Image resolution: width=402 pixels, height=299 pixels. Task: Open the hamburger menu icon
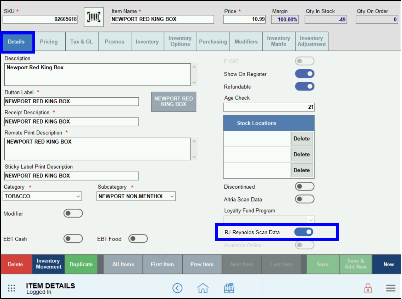tap(391, 288)
